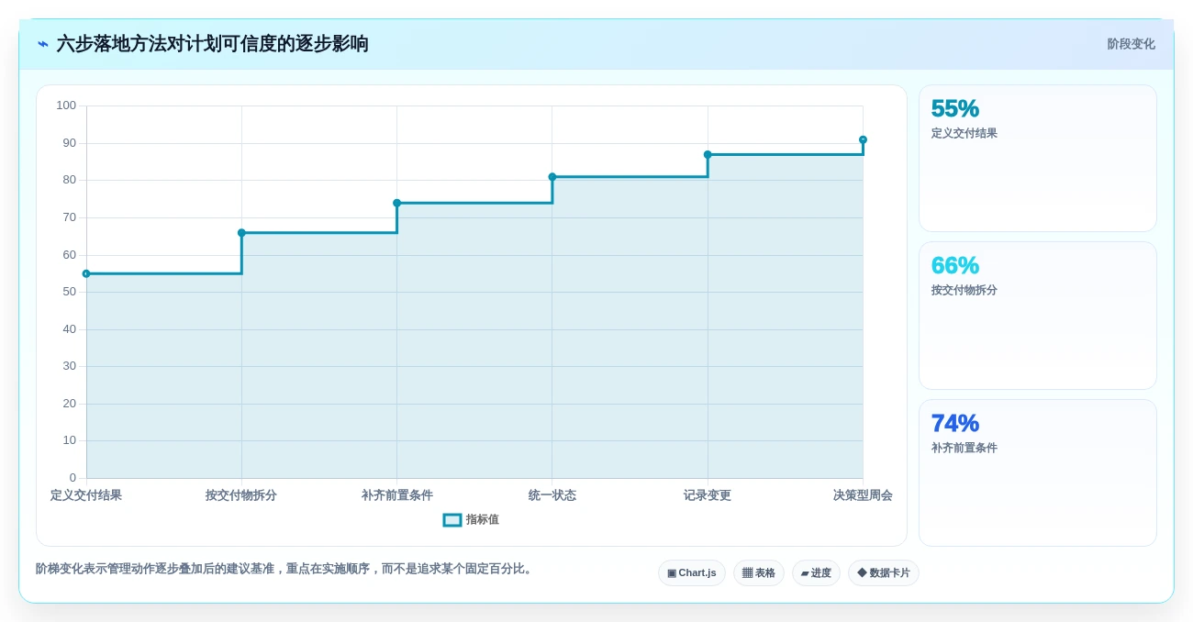Screen dimensions: 1193x622
Task: Click the 数据卡片 tag chip
Action: pyautogui.click(x=884, y=573)
